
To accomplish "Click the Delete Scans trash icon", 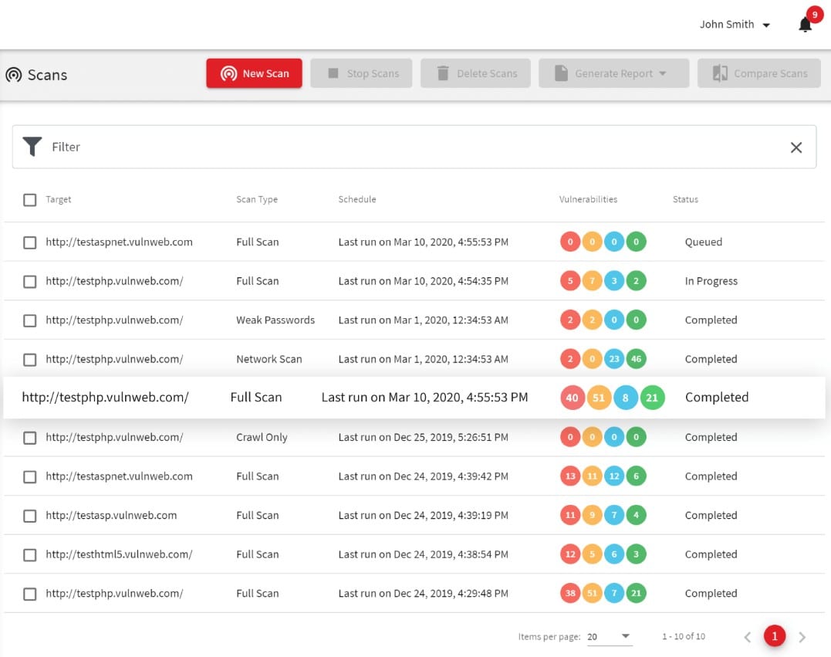I will point(442,73).
